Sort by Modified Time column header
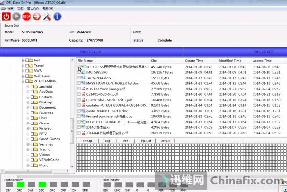 [x=234, y=61]
